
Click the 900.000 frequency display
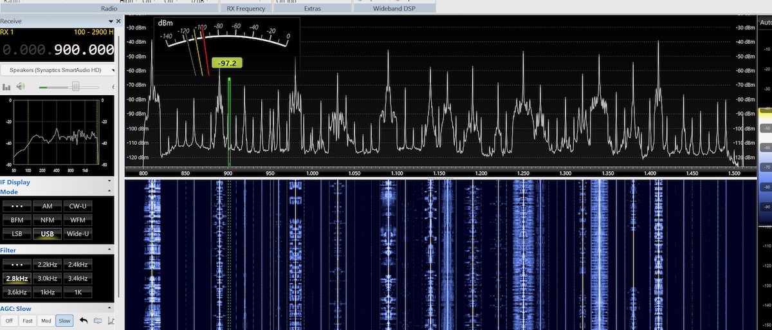click(84, 50)
